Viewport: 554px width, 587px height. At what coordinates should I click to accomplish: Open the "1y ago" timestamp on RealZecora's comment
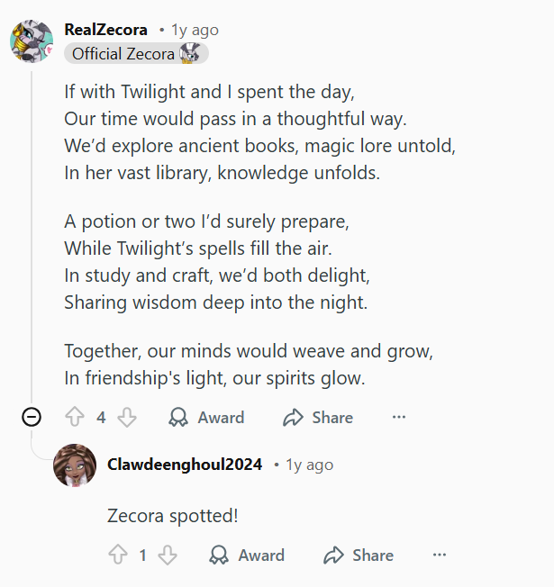click(x=195, y=30)
